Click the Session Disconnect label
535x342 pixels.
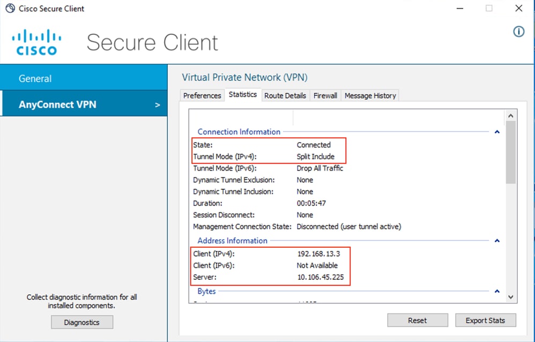tap(224, 215)
